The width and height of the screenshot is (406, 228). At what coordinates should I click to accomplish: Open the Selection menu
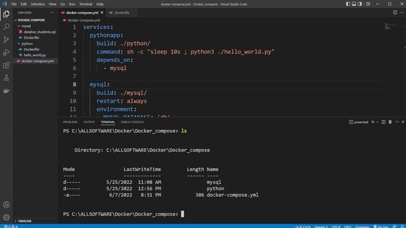click(37, 4)
